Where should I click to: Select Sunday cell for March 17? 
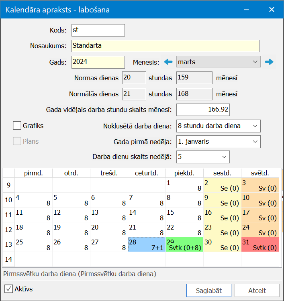click(x=260, y=215)
